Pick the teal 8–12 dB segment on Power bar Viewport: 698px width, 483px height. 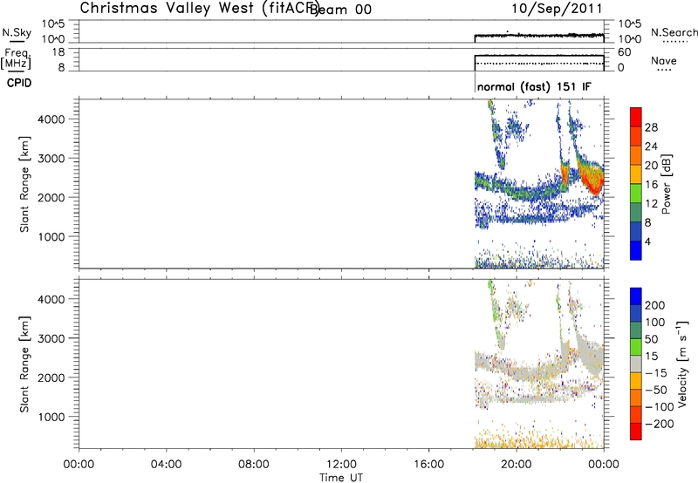point(636,213)
